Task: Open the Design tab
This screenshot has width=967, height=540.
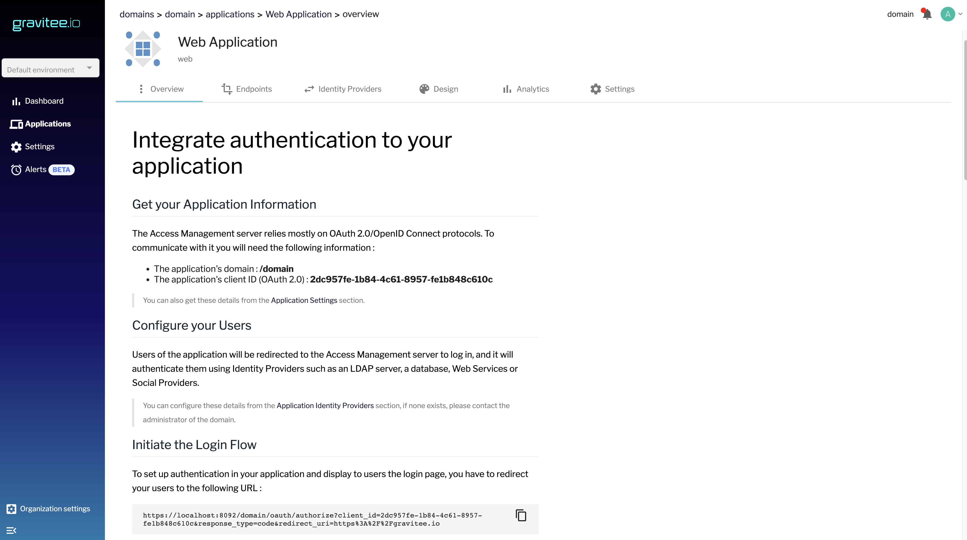Action: 439,89
